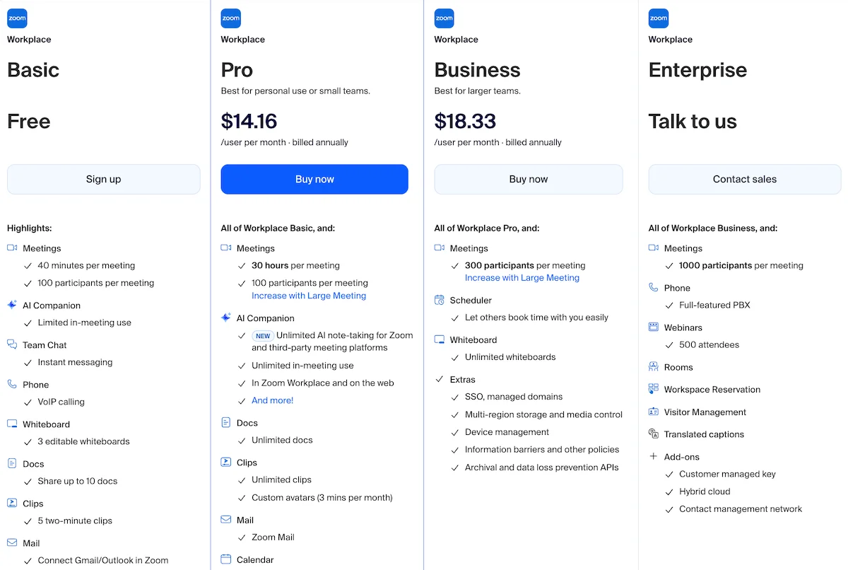848x570 pixels.
Task: Click the Clips icon under Basic highlights
Action: (x=12, y=503)
